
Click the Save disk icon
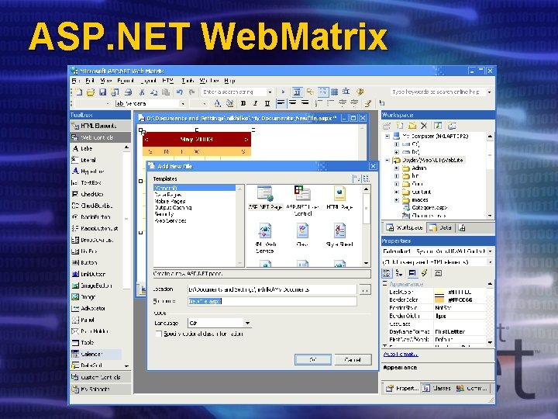102,92
